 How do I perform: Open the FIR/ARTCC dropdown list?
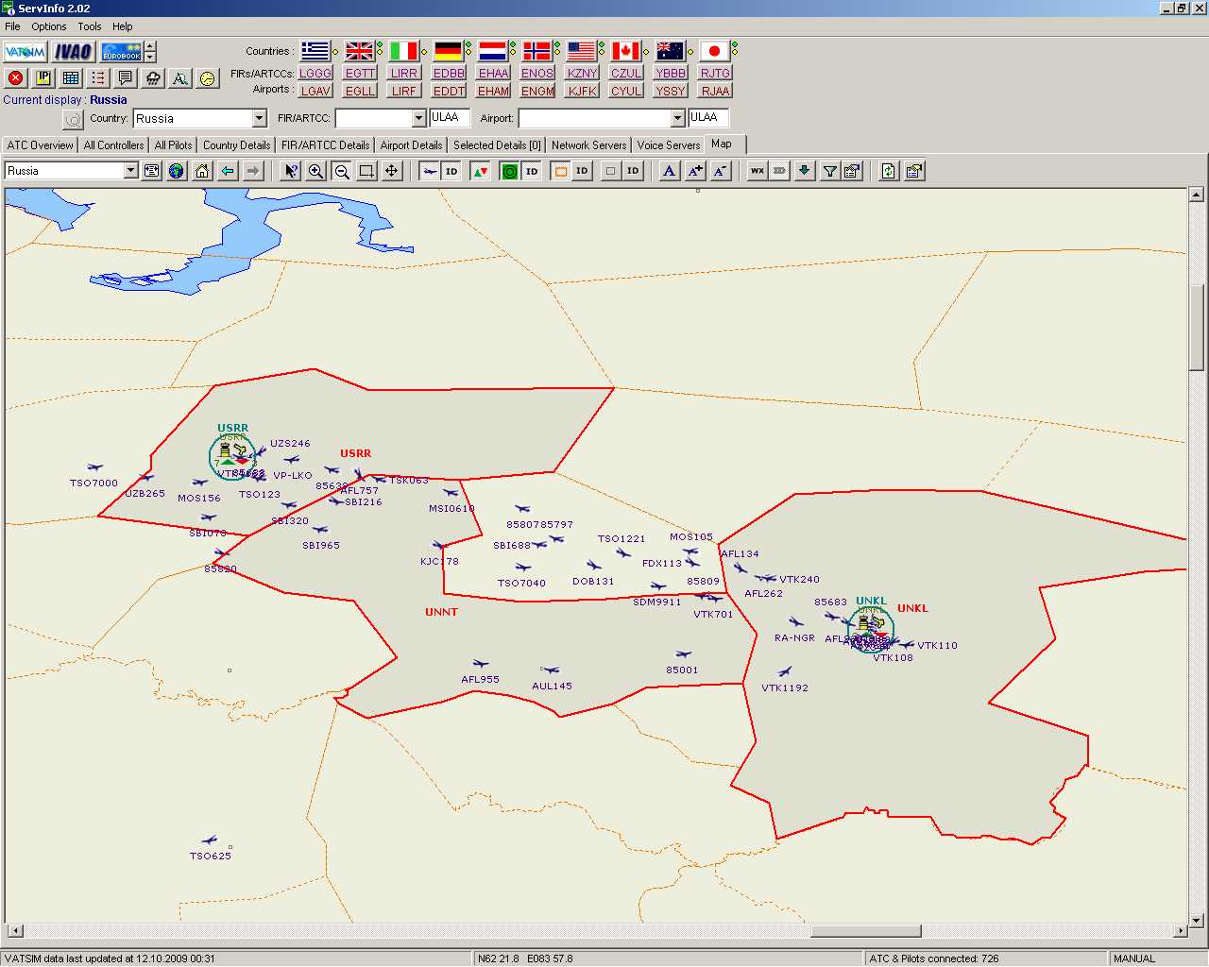click(418, 118)
